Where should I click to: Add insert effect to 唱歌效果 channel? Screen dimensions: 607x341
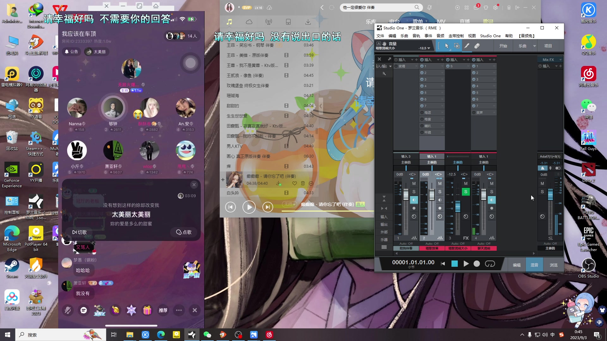[x=442, y=60]
